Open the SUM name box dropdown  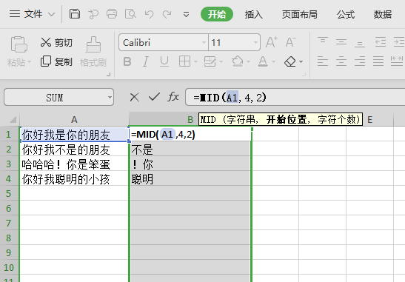(x=110, y=98)
